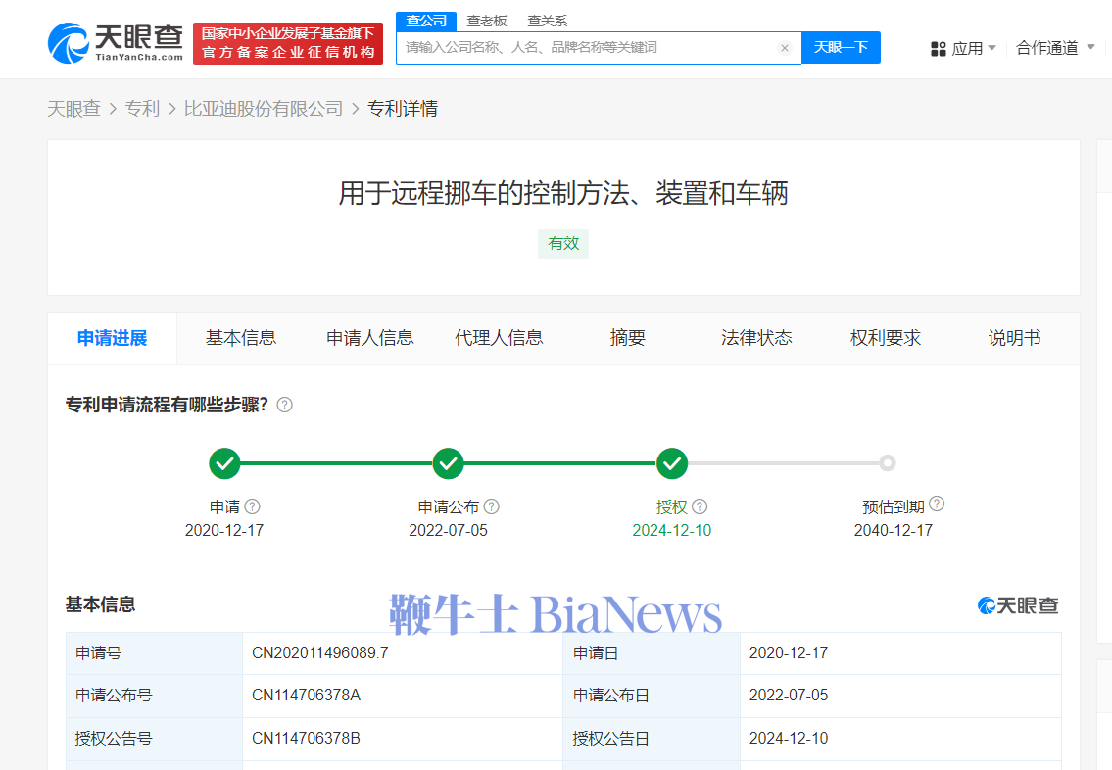Open the 权利要求 tab
Screen dimensions: 1112x770
click(886, 338)
